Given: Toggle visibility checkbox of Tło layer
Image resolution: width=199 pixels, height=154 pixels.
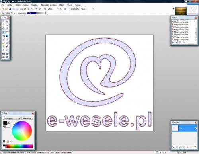Looking at the screenshot, I should 196,128.
